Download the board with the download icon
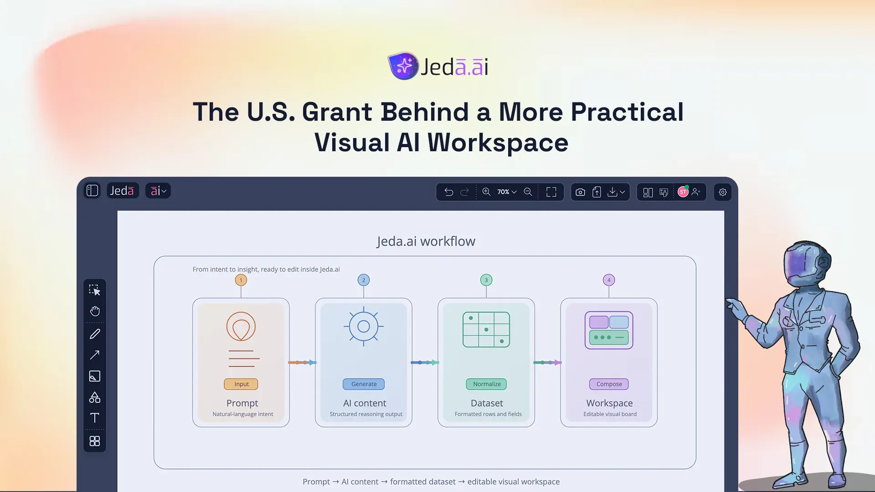This screenshot has width=875, height=492. pos(612,192)
